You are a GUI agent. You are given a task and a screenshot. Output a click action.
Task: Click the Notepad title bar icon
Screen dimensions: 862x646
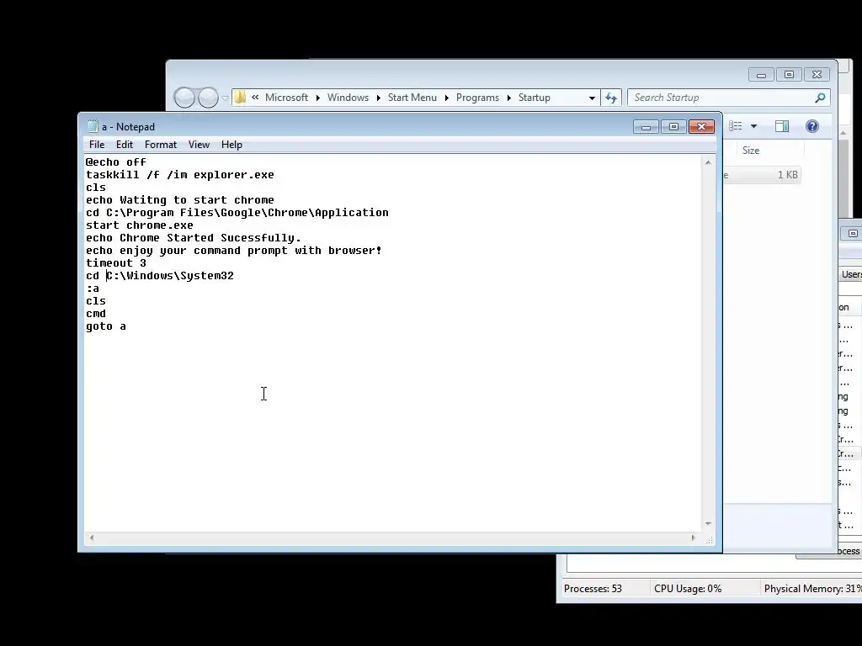[x=93, y=126]
